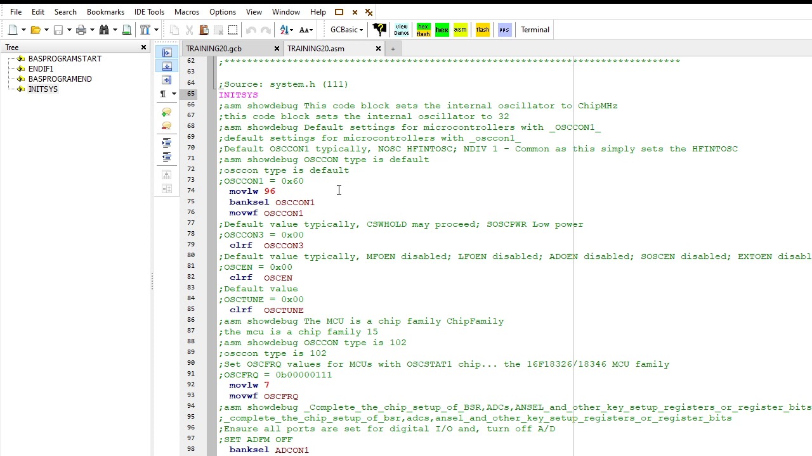Click the Cut scissors icon

[189, 30]
